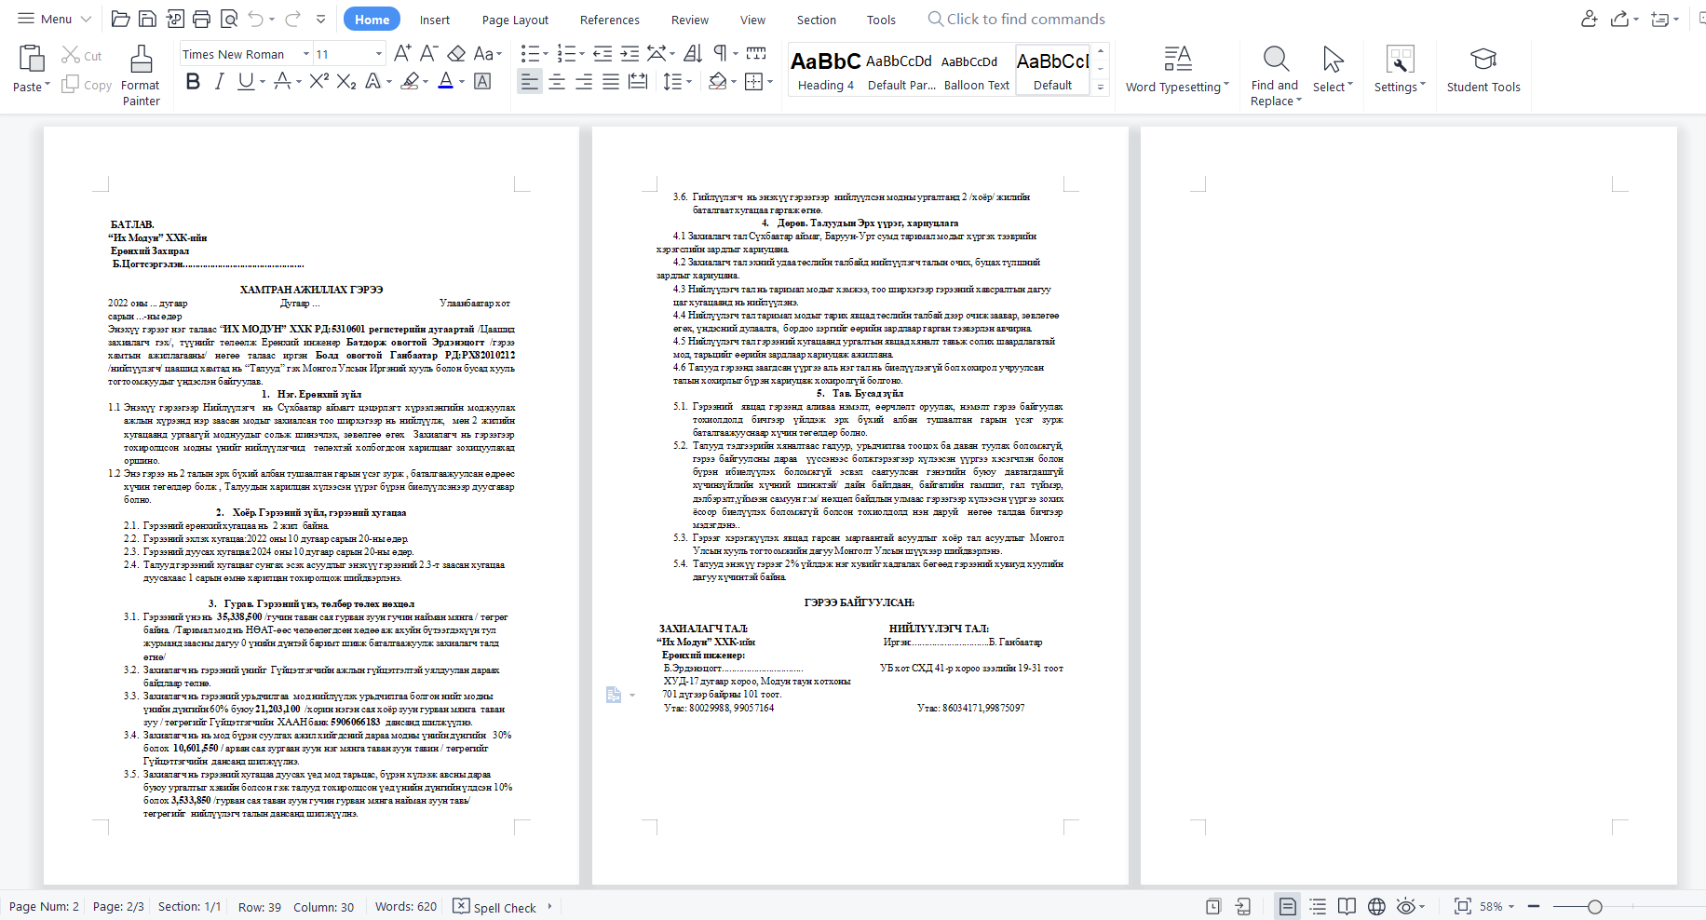Open the Menu dropdown

pos(55,19)
